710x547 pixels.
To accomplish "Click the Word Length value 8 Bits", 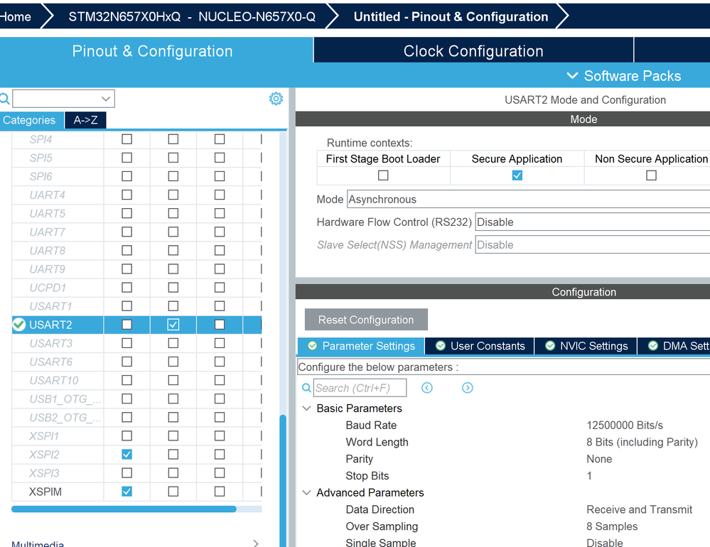I will click(642, 442).
